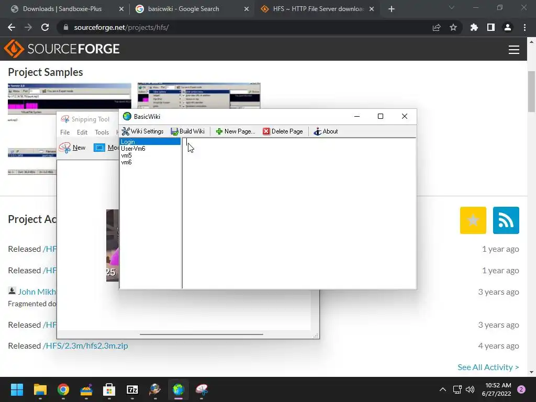Screen dimensions: 536x402
Task: Toggle Chrome side panel icon
Action: [491, 27]
